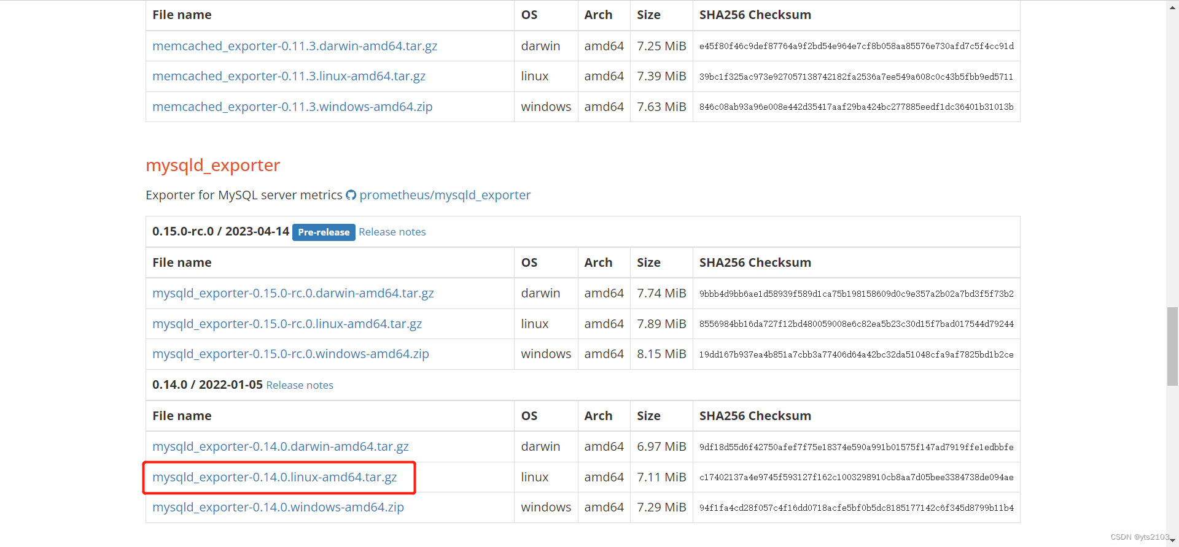The height and width of the screenshot is (547, 1179).
Task: Click the 7.29 MiB size cell
Action: tap(661, 507)
